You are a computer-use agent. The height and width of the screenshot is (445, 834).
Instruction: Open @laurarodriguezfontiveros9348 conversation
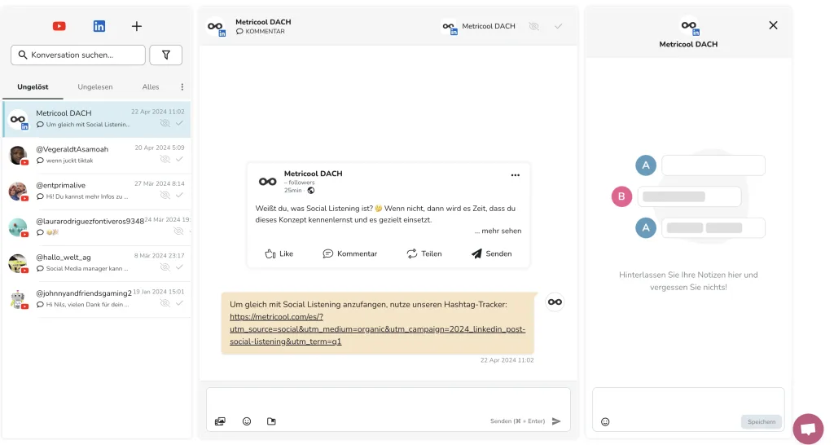[x=97, y=227]
